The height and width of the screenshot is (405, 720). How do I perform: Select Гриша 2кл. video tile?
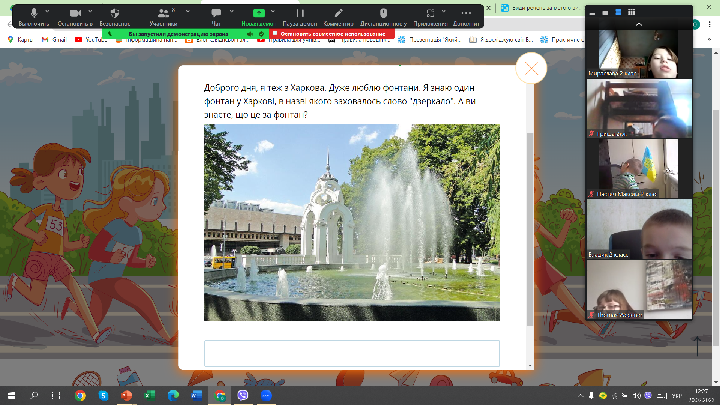pos(639,108)
